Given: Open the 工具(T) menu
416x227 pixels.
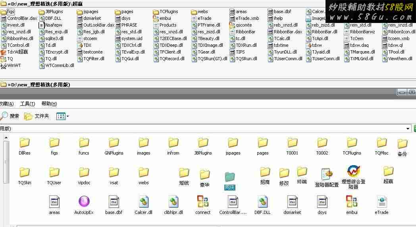Looking at the screenshot, I should pyautogui.click(x=28, y=104).
